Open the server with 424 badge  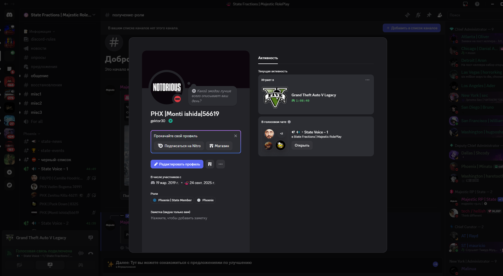(9, 134)
